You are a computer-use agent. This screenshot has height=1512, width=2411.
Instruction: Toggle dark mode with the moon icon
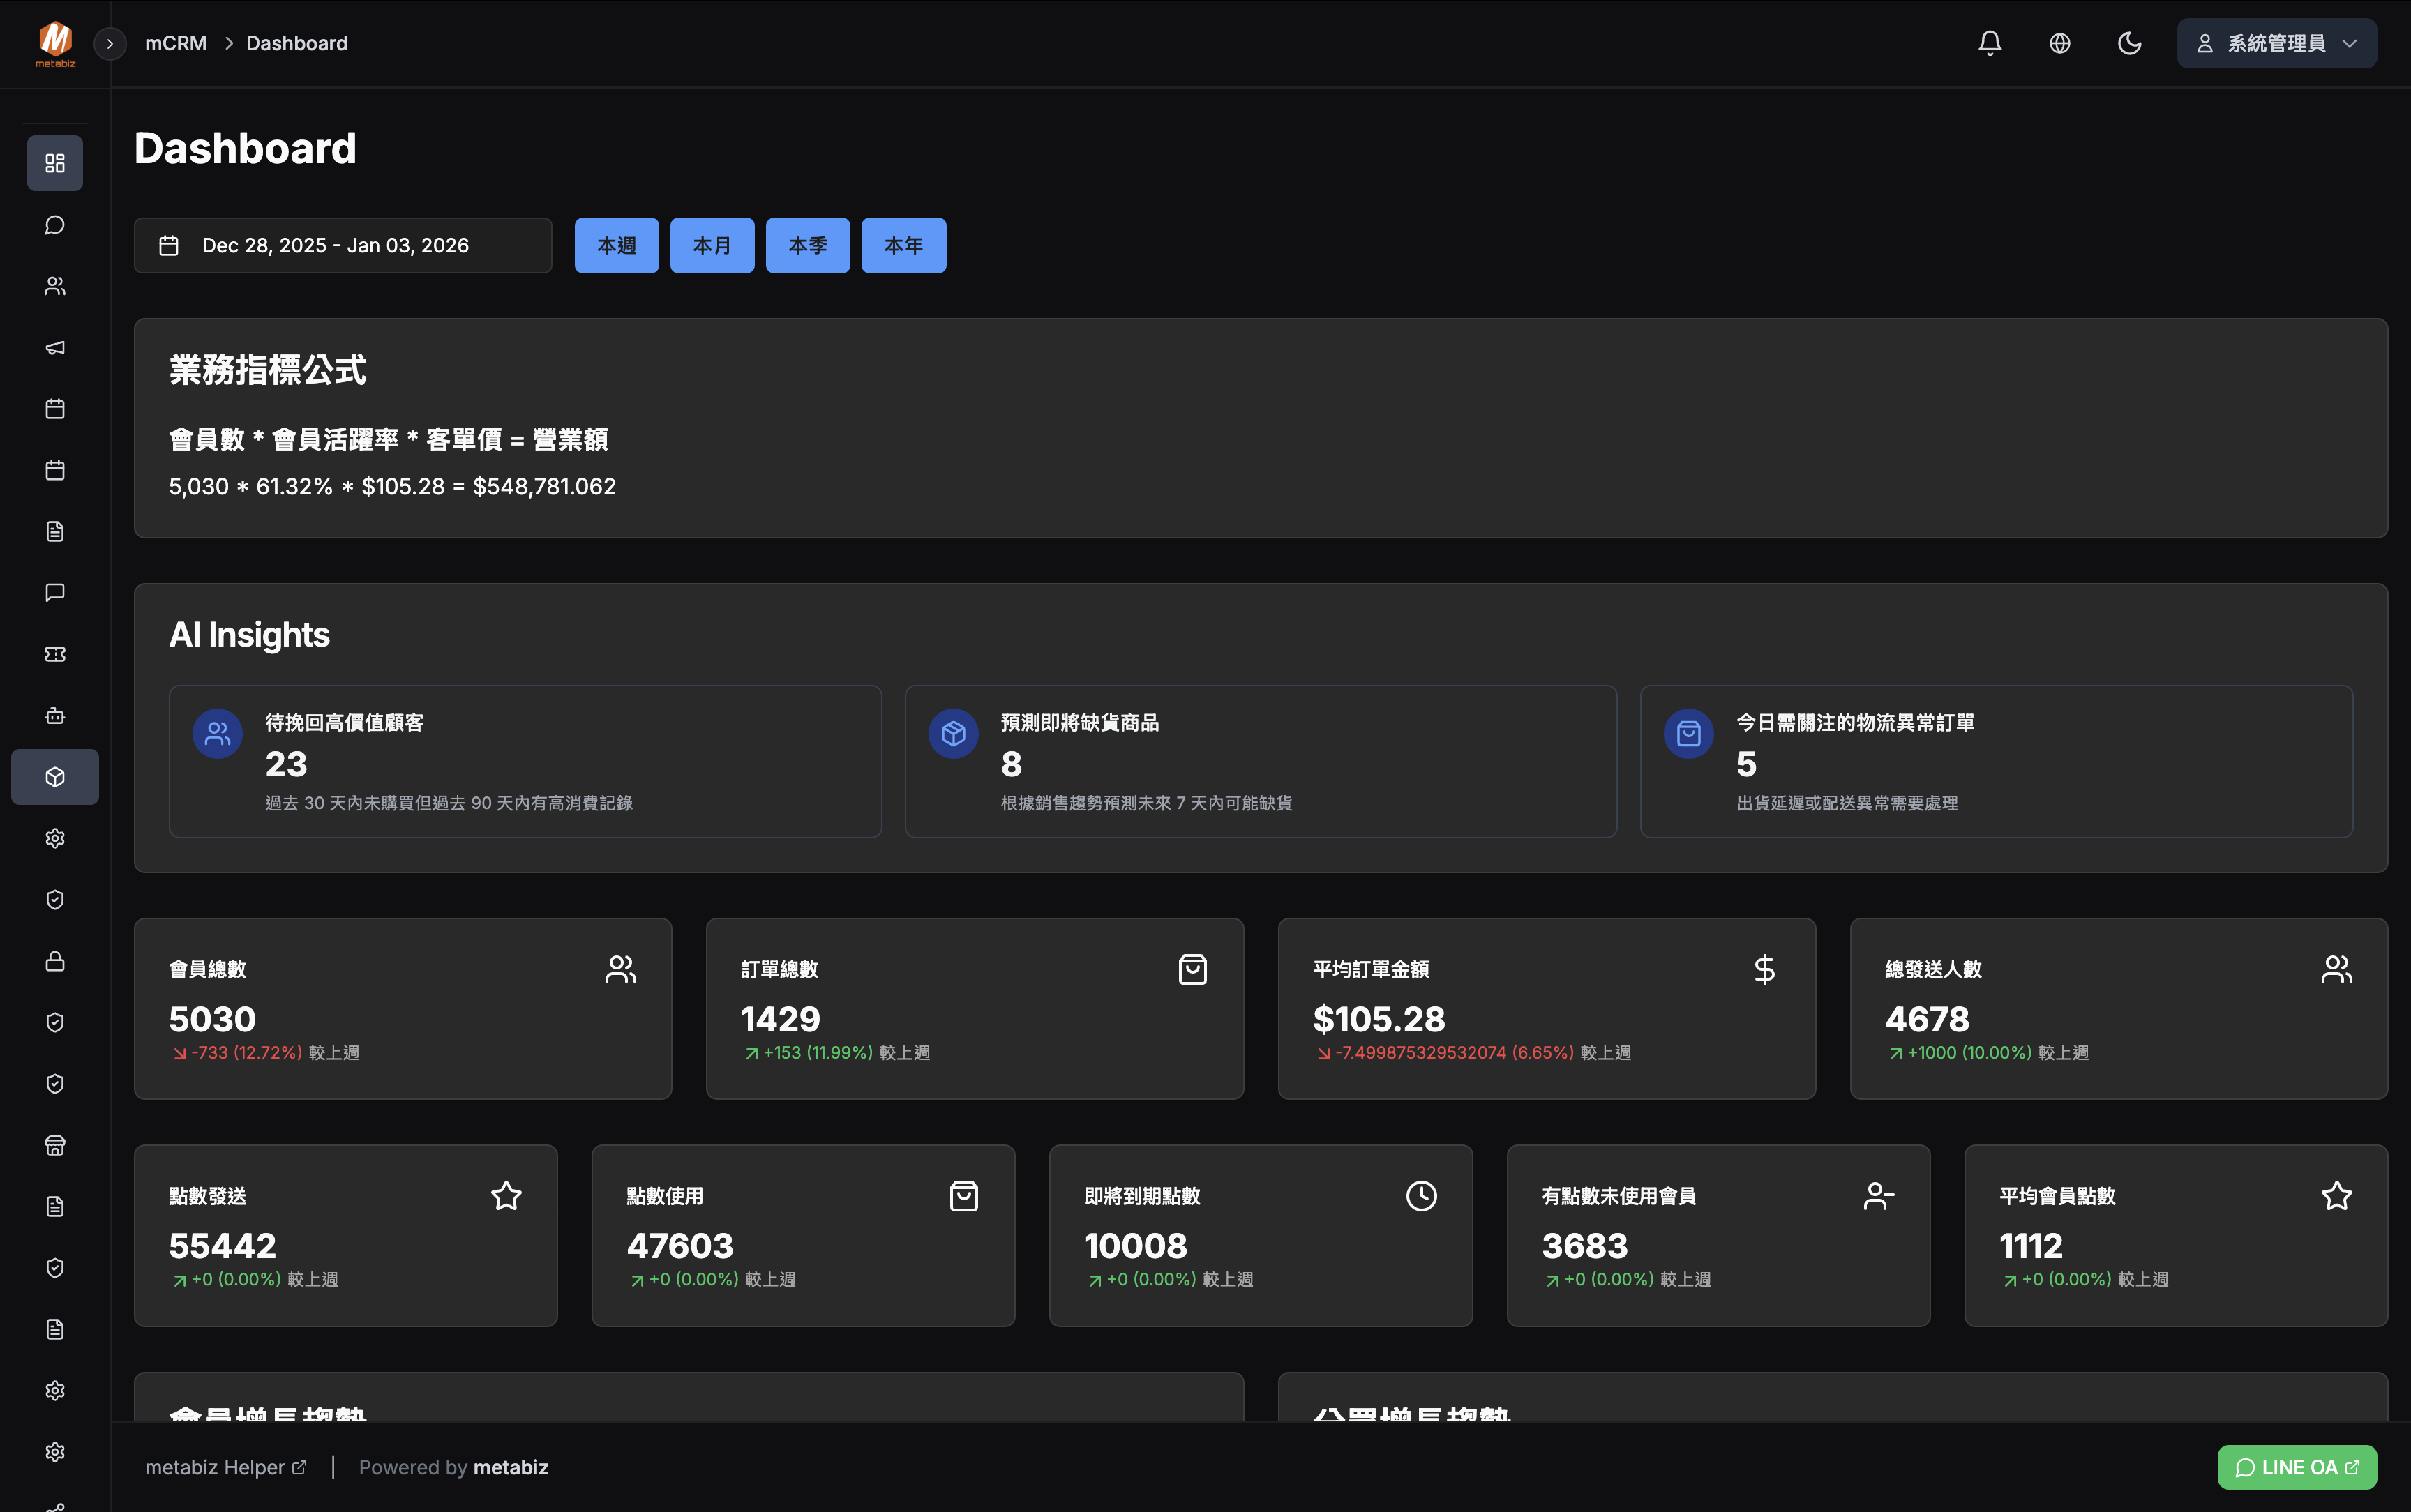tap(2129, 43)
